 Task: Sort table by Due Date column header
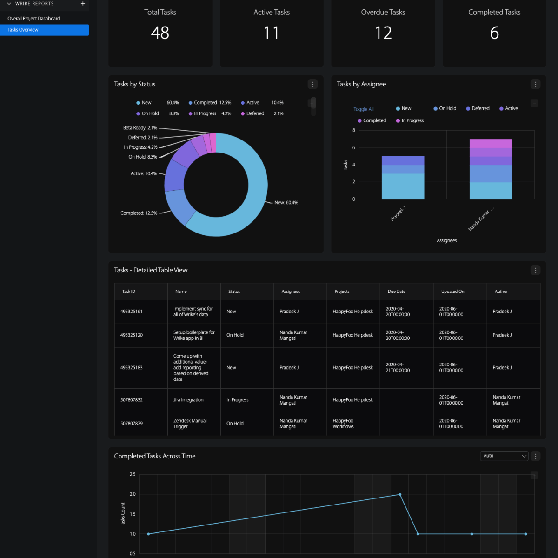(x=397, y=292)
